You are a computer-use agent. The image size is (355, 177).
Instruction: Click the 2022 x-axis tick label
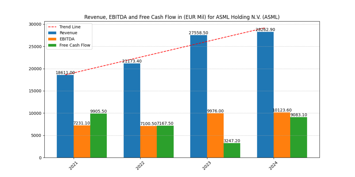[141, 166]
